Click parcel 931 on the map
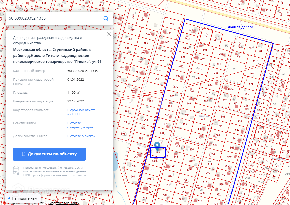The height and width of the screenshot is (205, 290). tap(191, 30)
